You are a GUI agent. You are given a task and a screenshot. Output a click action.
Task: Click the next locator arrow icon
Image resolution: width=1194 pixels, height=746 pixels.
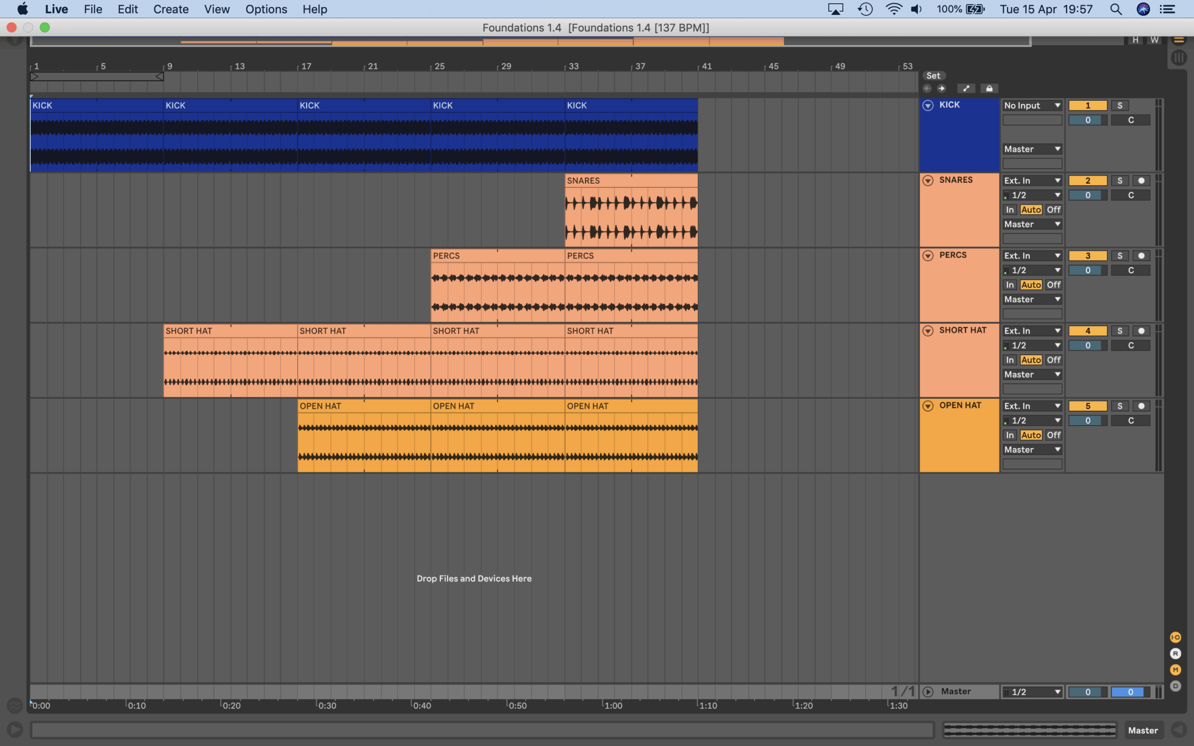941,89
